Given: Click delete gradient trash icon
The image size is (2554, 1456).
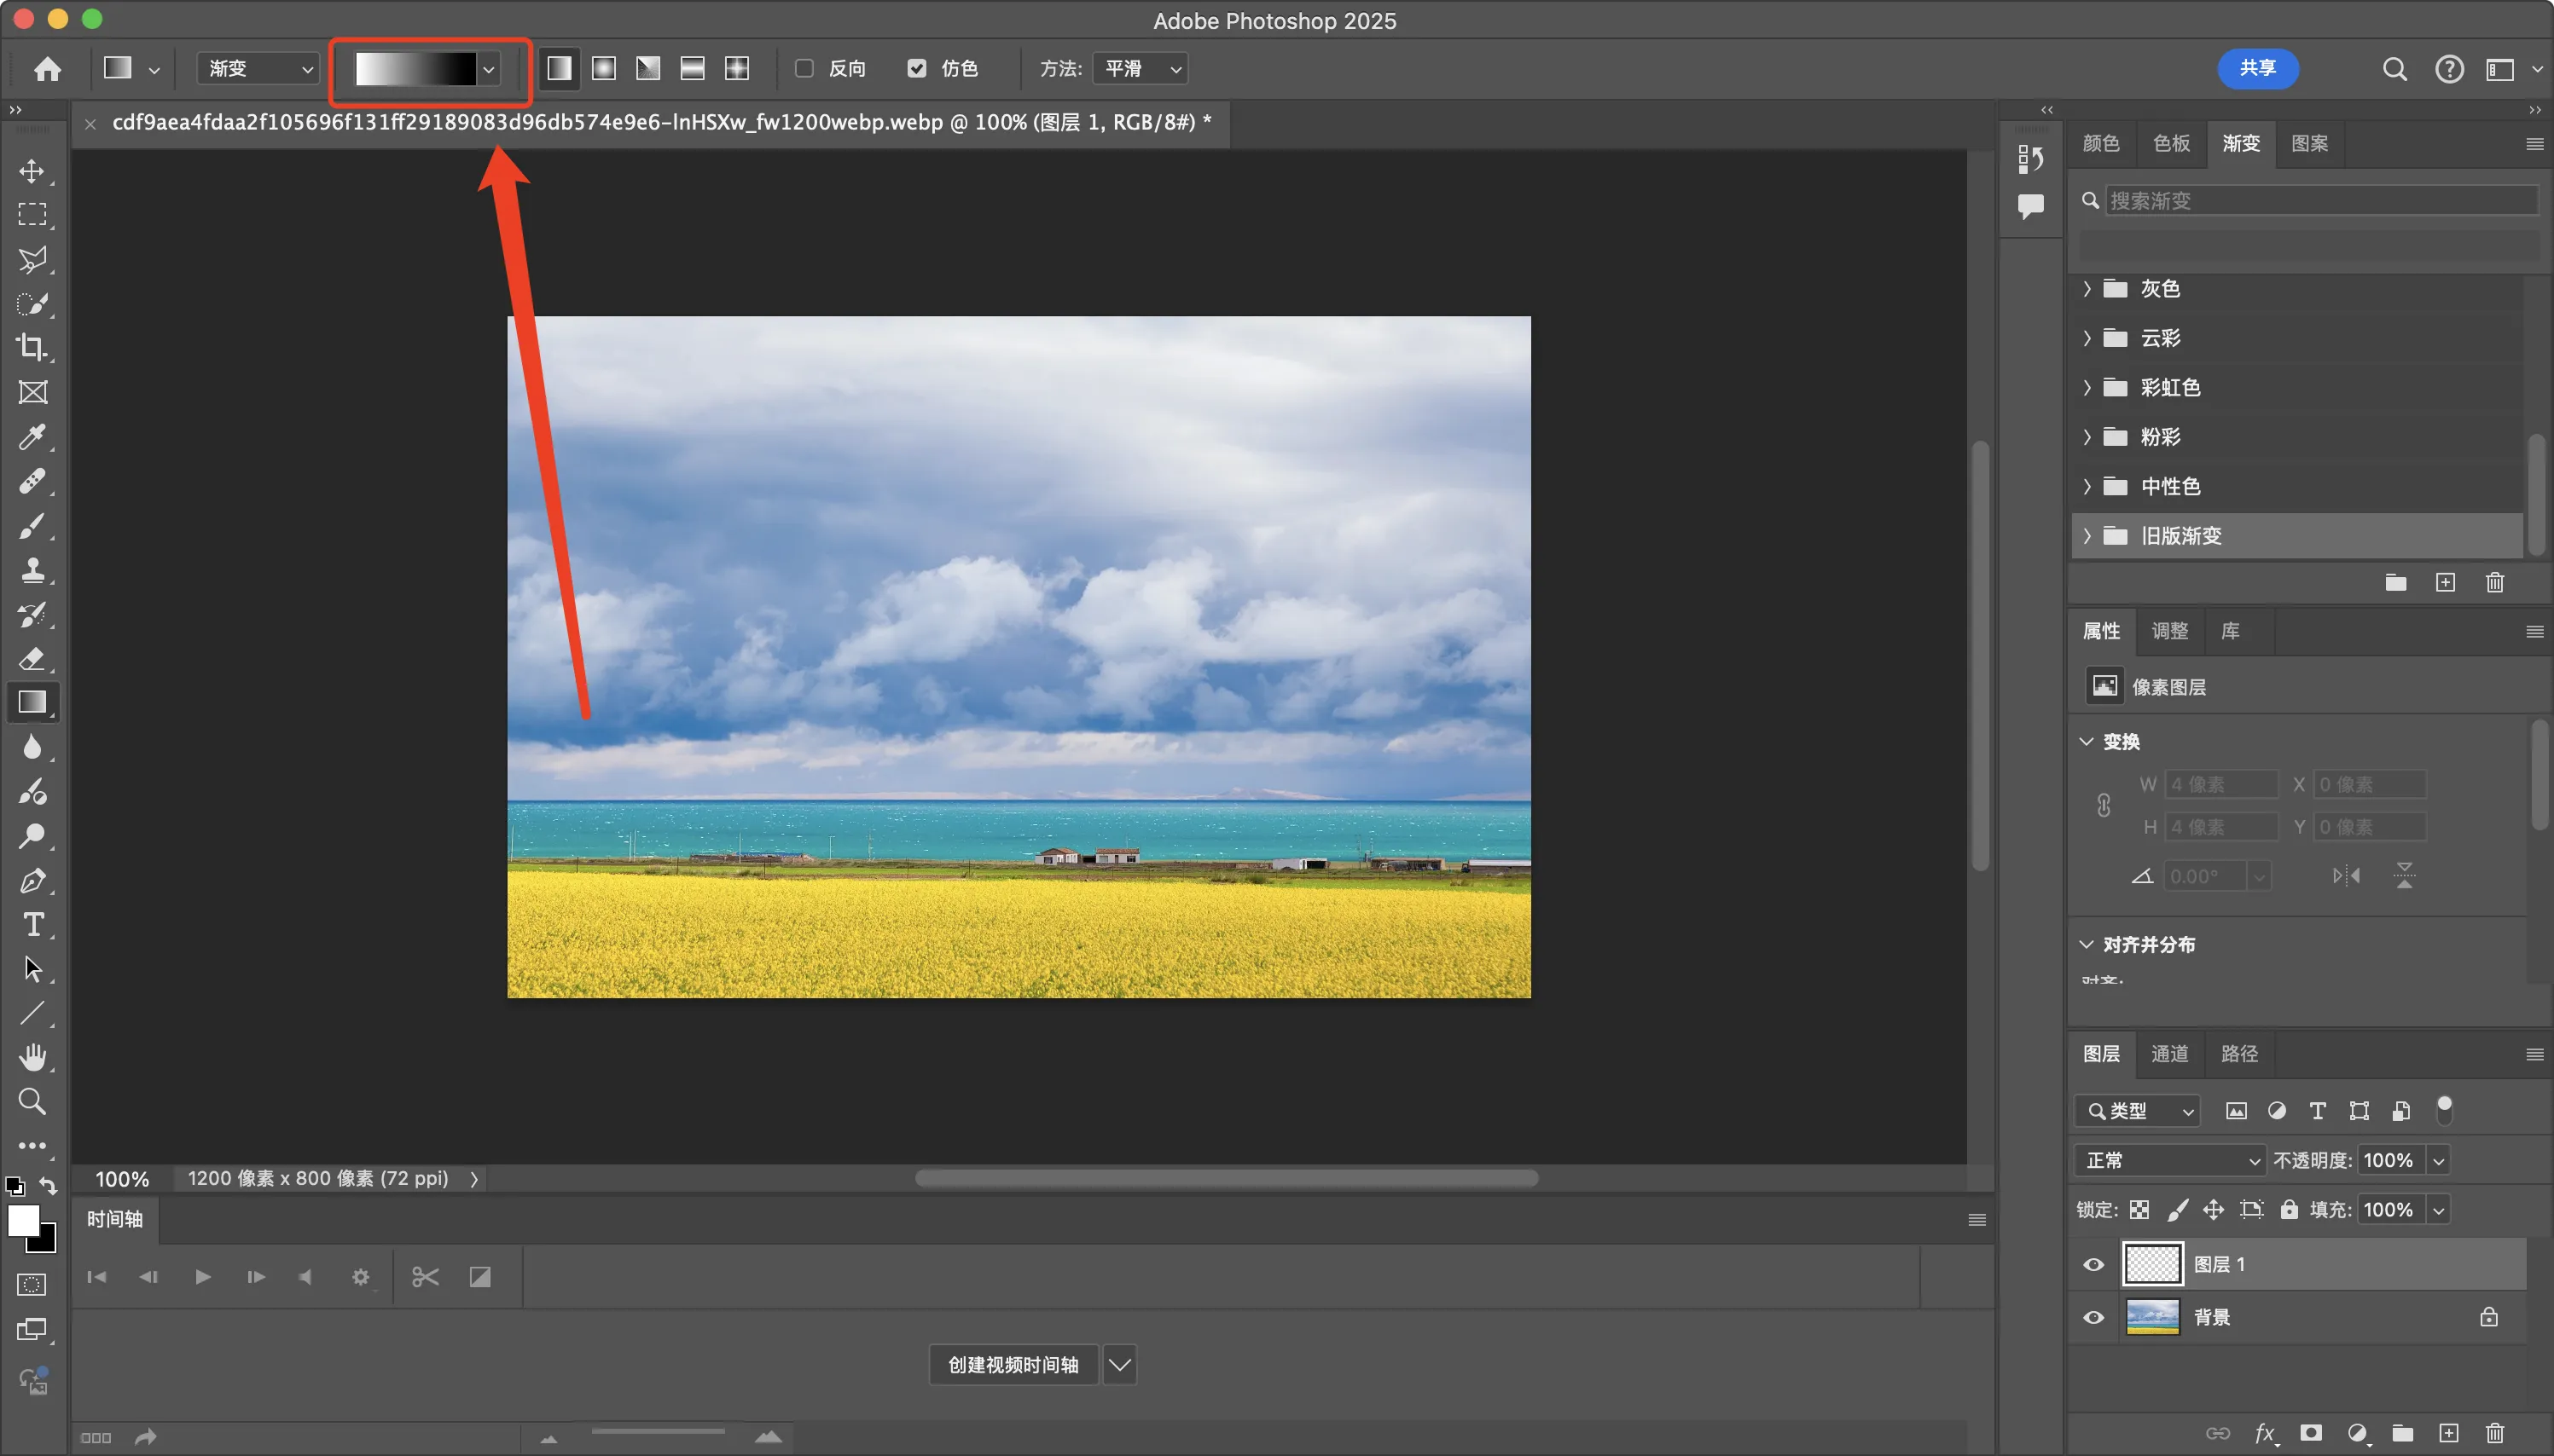Looking at the screenshot, I should click(x=2494, y=583).
